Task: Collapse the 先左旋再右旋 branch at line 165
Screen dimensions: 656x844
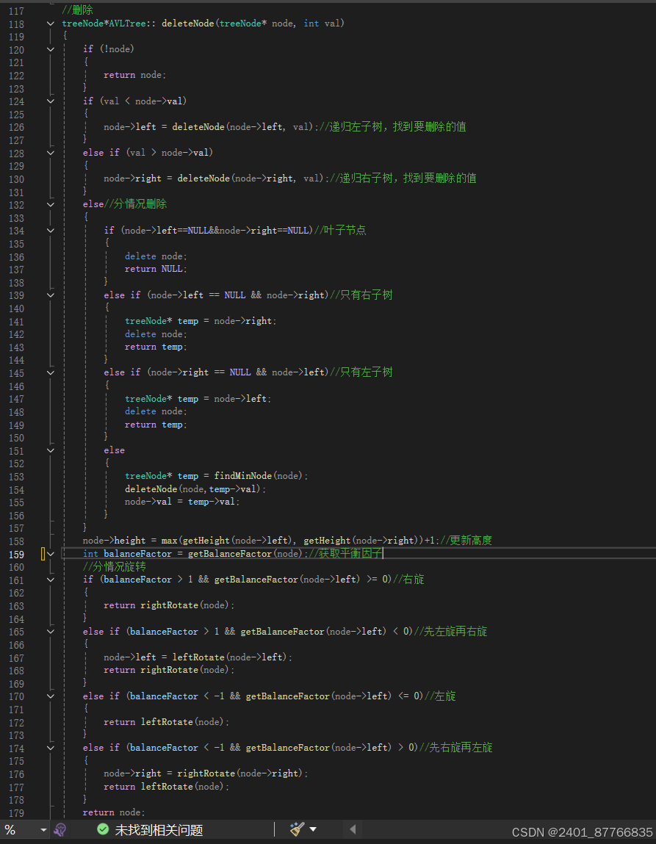Action: click(49, 631)
